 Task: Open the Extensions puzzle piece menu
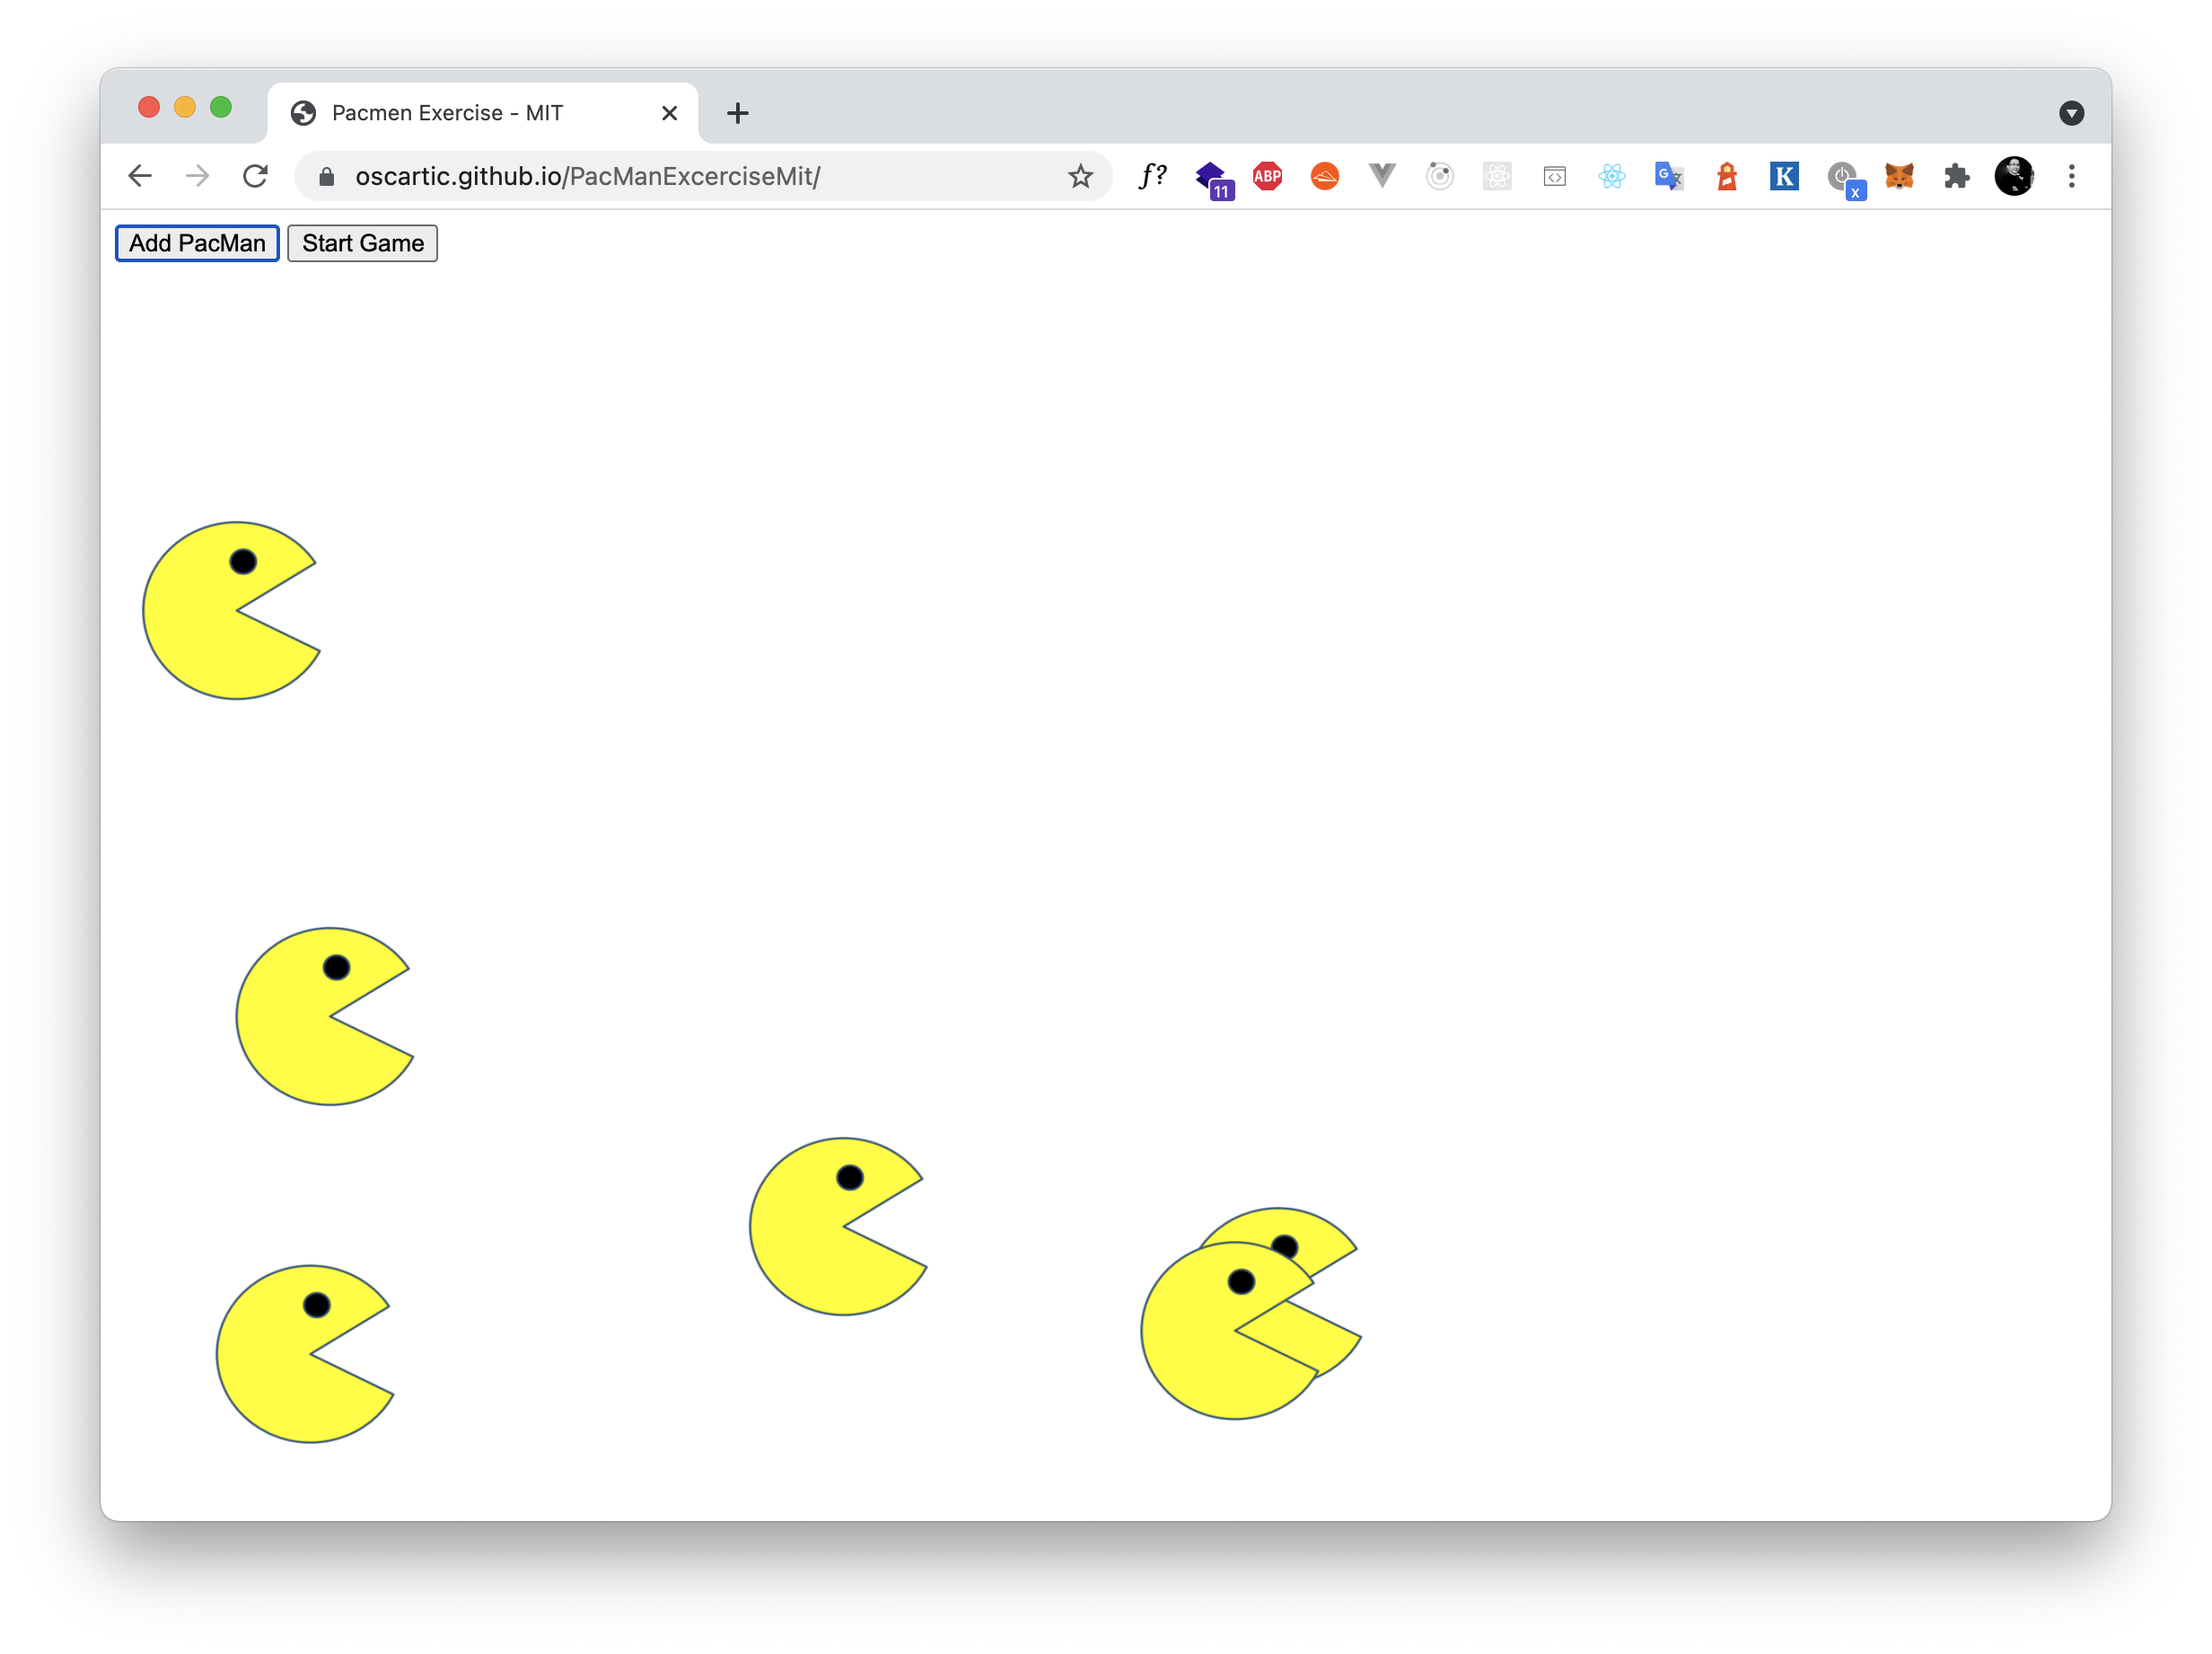[1956, 177]
